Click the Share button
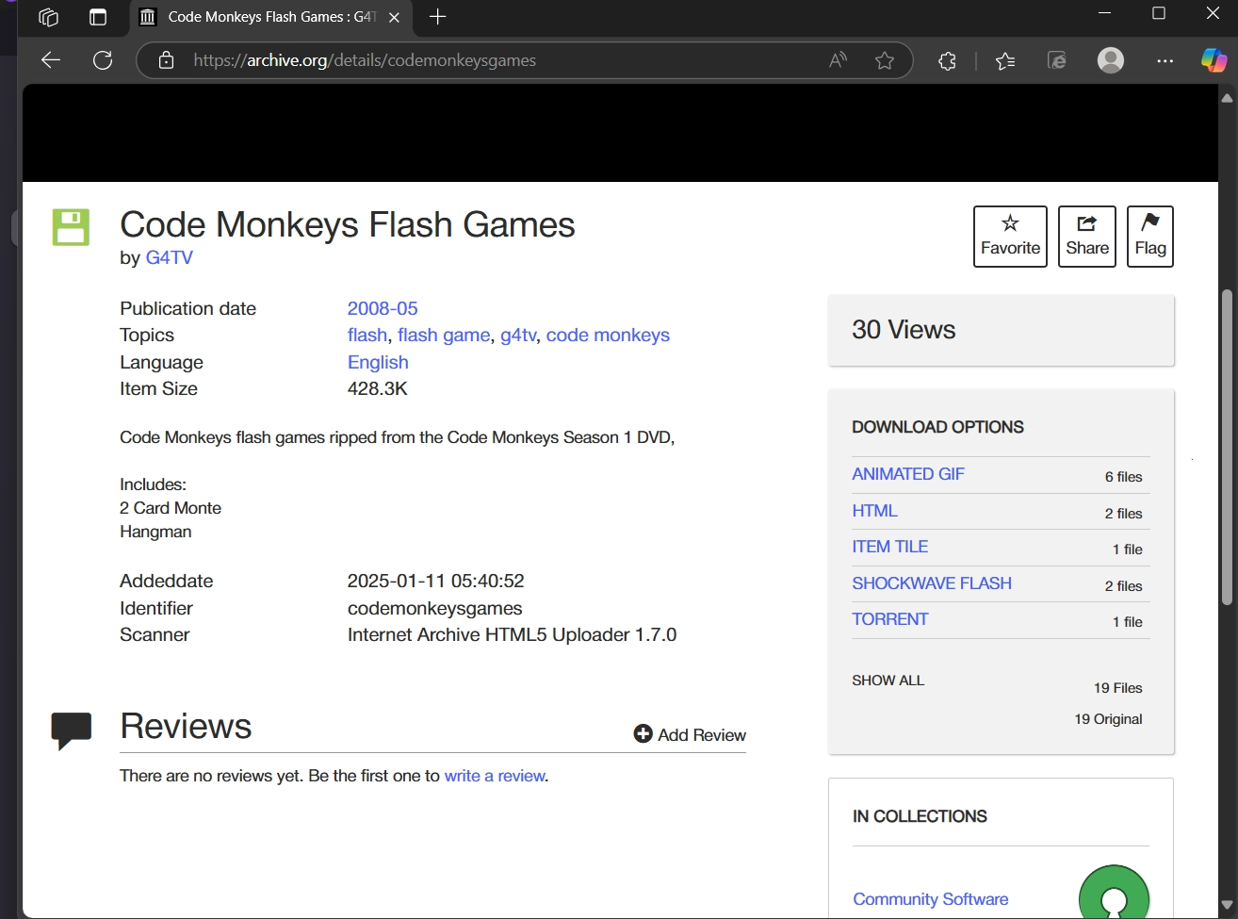The image size is (1238, 919). (1087, 237)
